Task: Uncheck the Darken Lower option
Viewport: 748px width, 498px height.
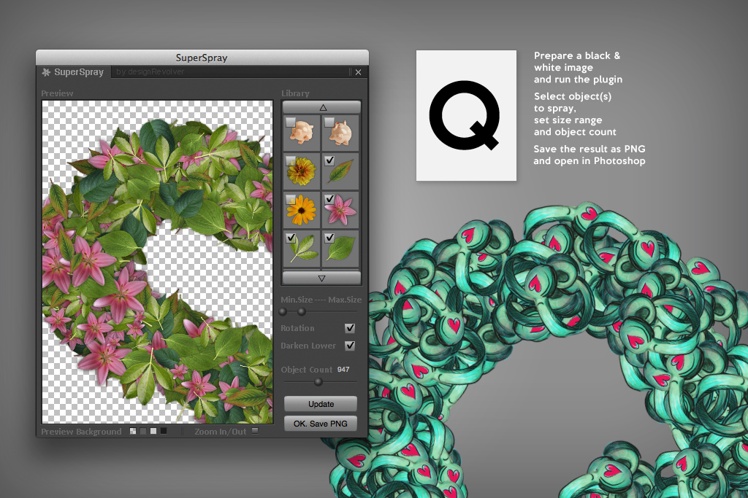Action: [350, 346]
